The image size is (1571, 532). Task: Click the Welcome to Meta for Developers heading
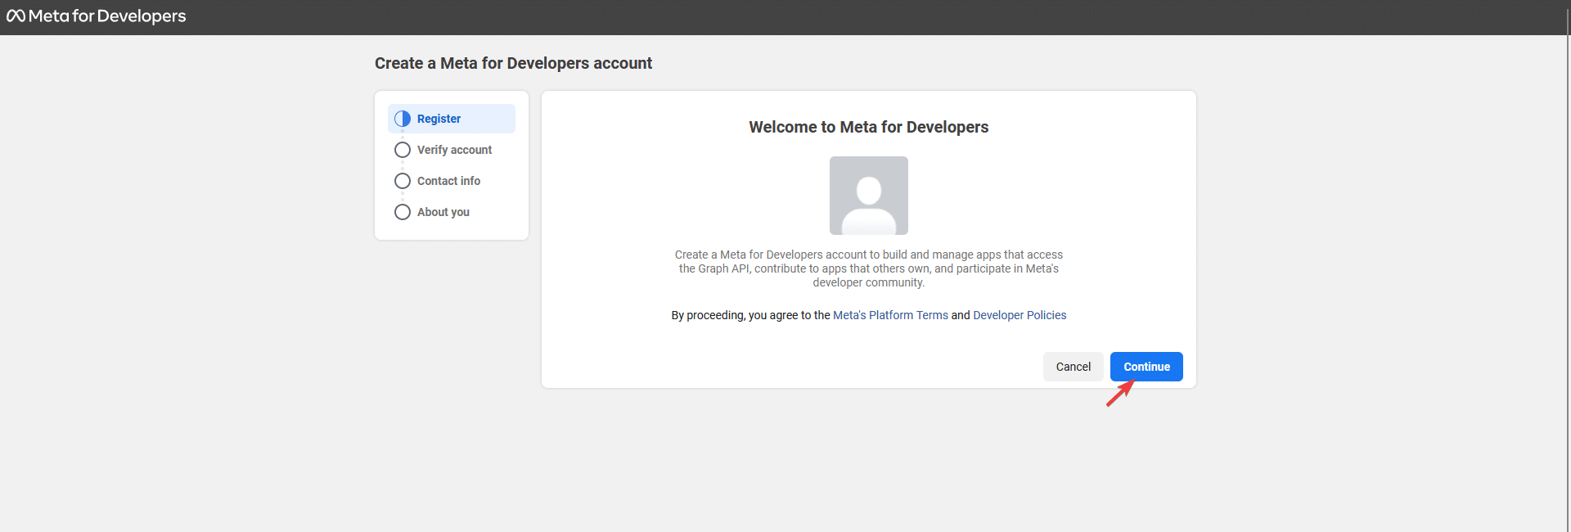point(868,127)
